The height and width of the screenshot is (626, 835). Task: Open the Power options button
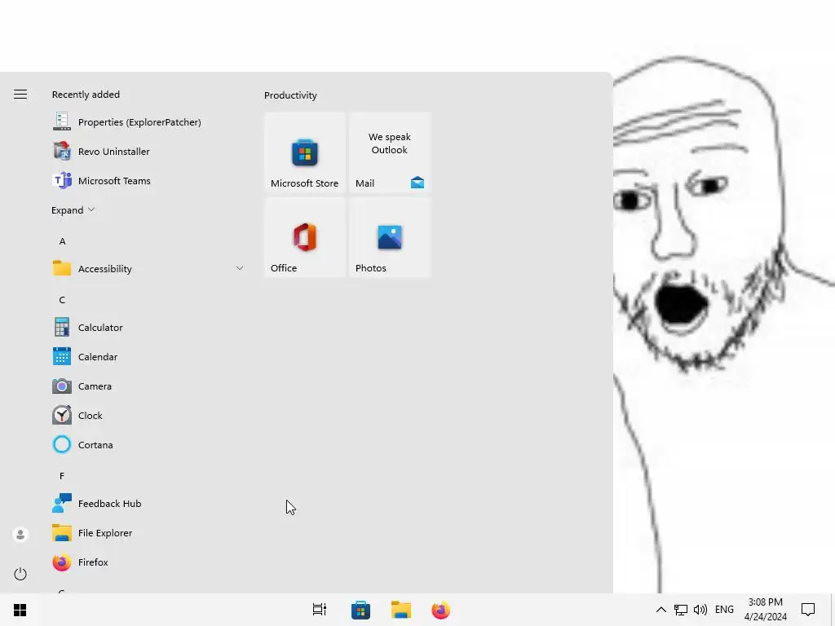point(20,574)
